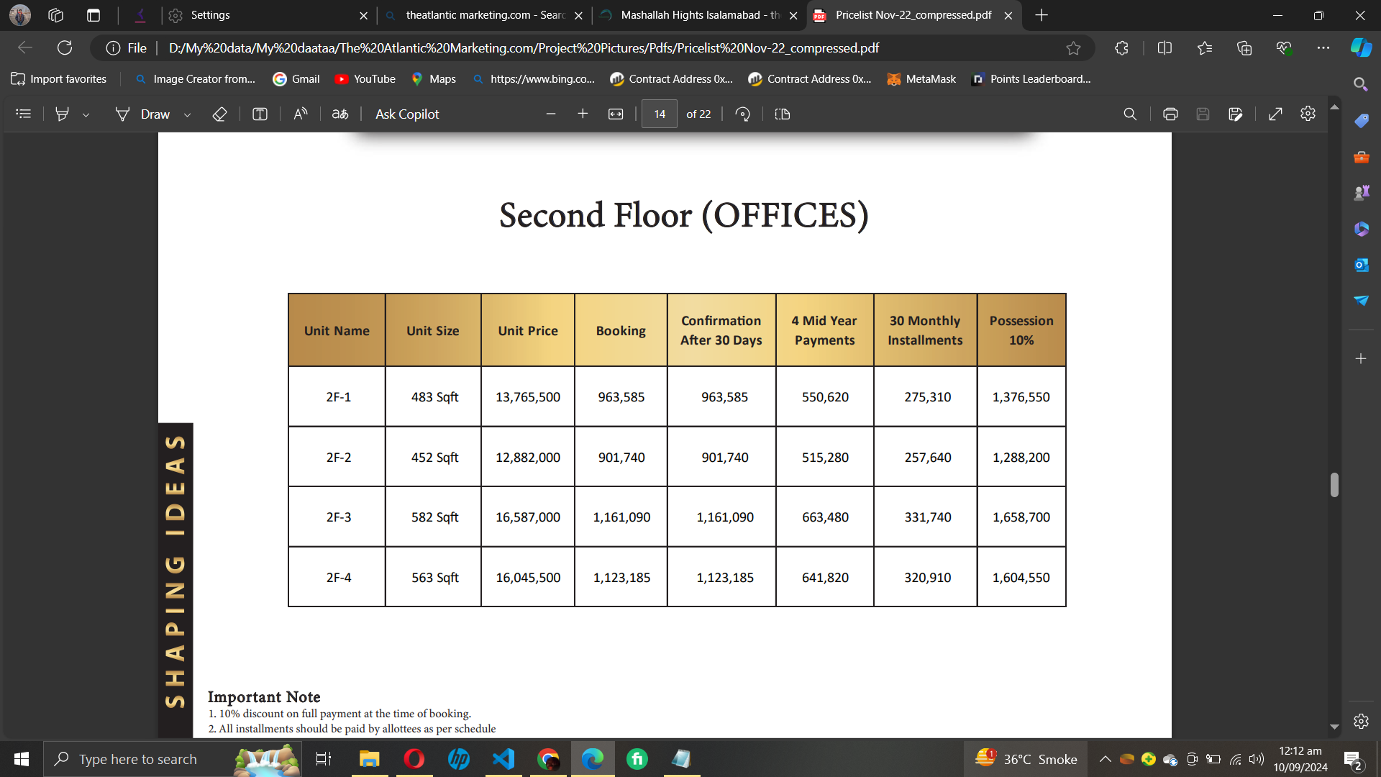Click the Ask Copilot button
The image size is (1381, 777).
click(407, 114)
